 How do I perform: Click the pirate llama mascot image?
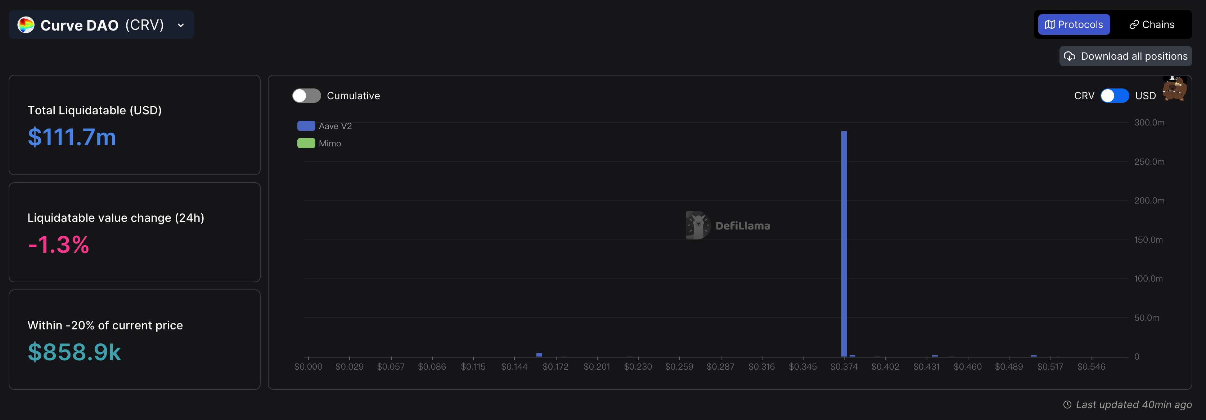coord(1174,88)
